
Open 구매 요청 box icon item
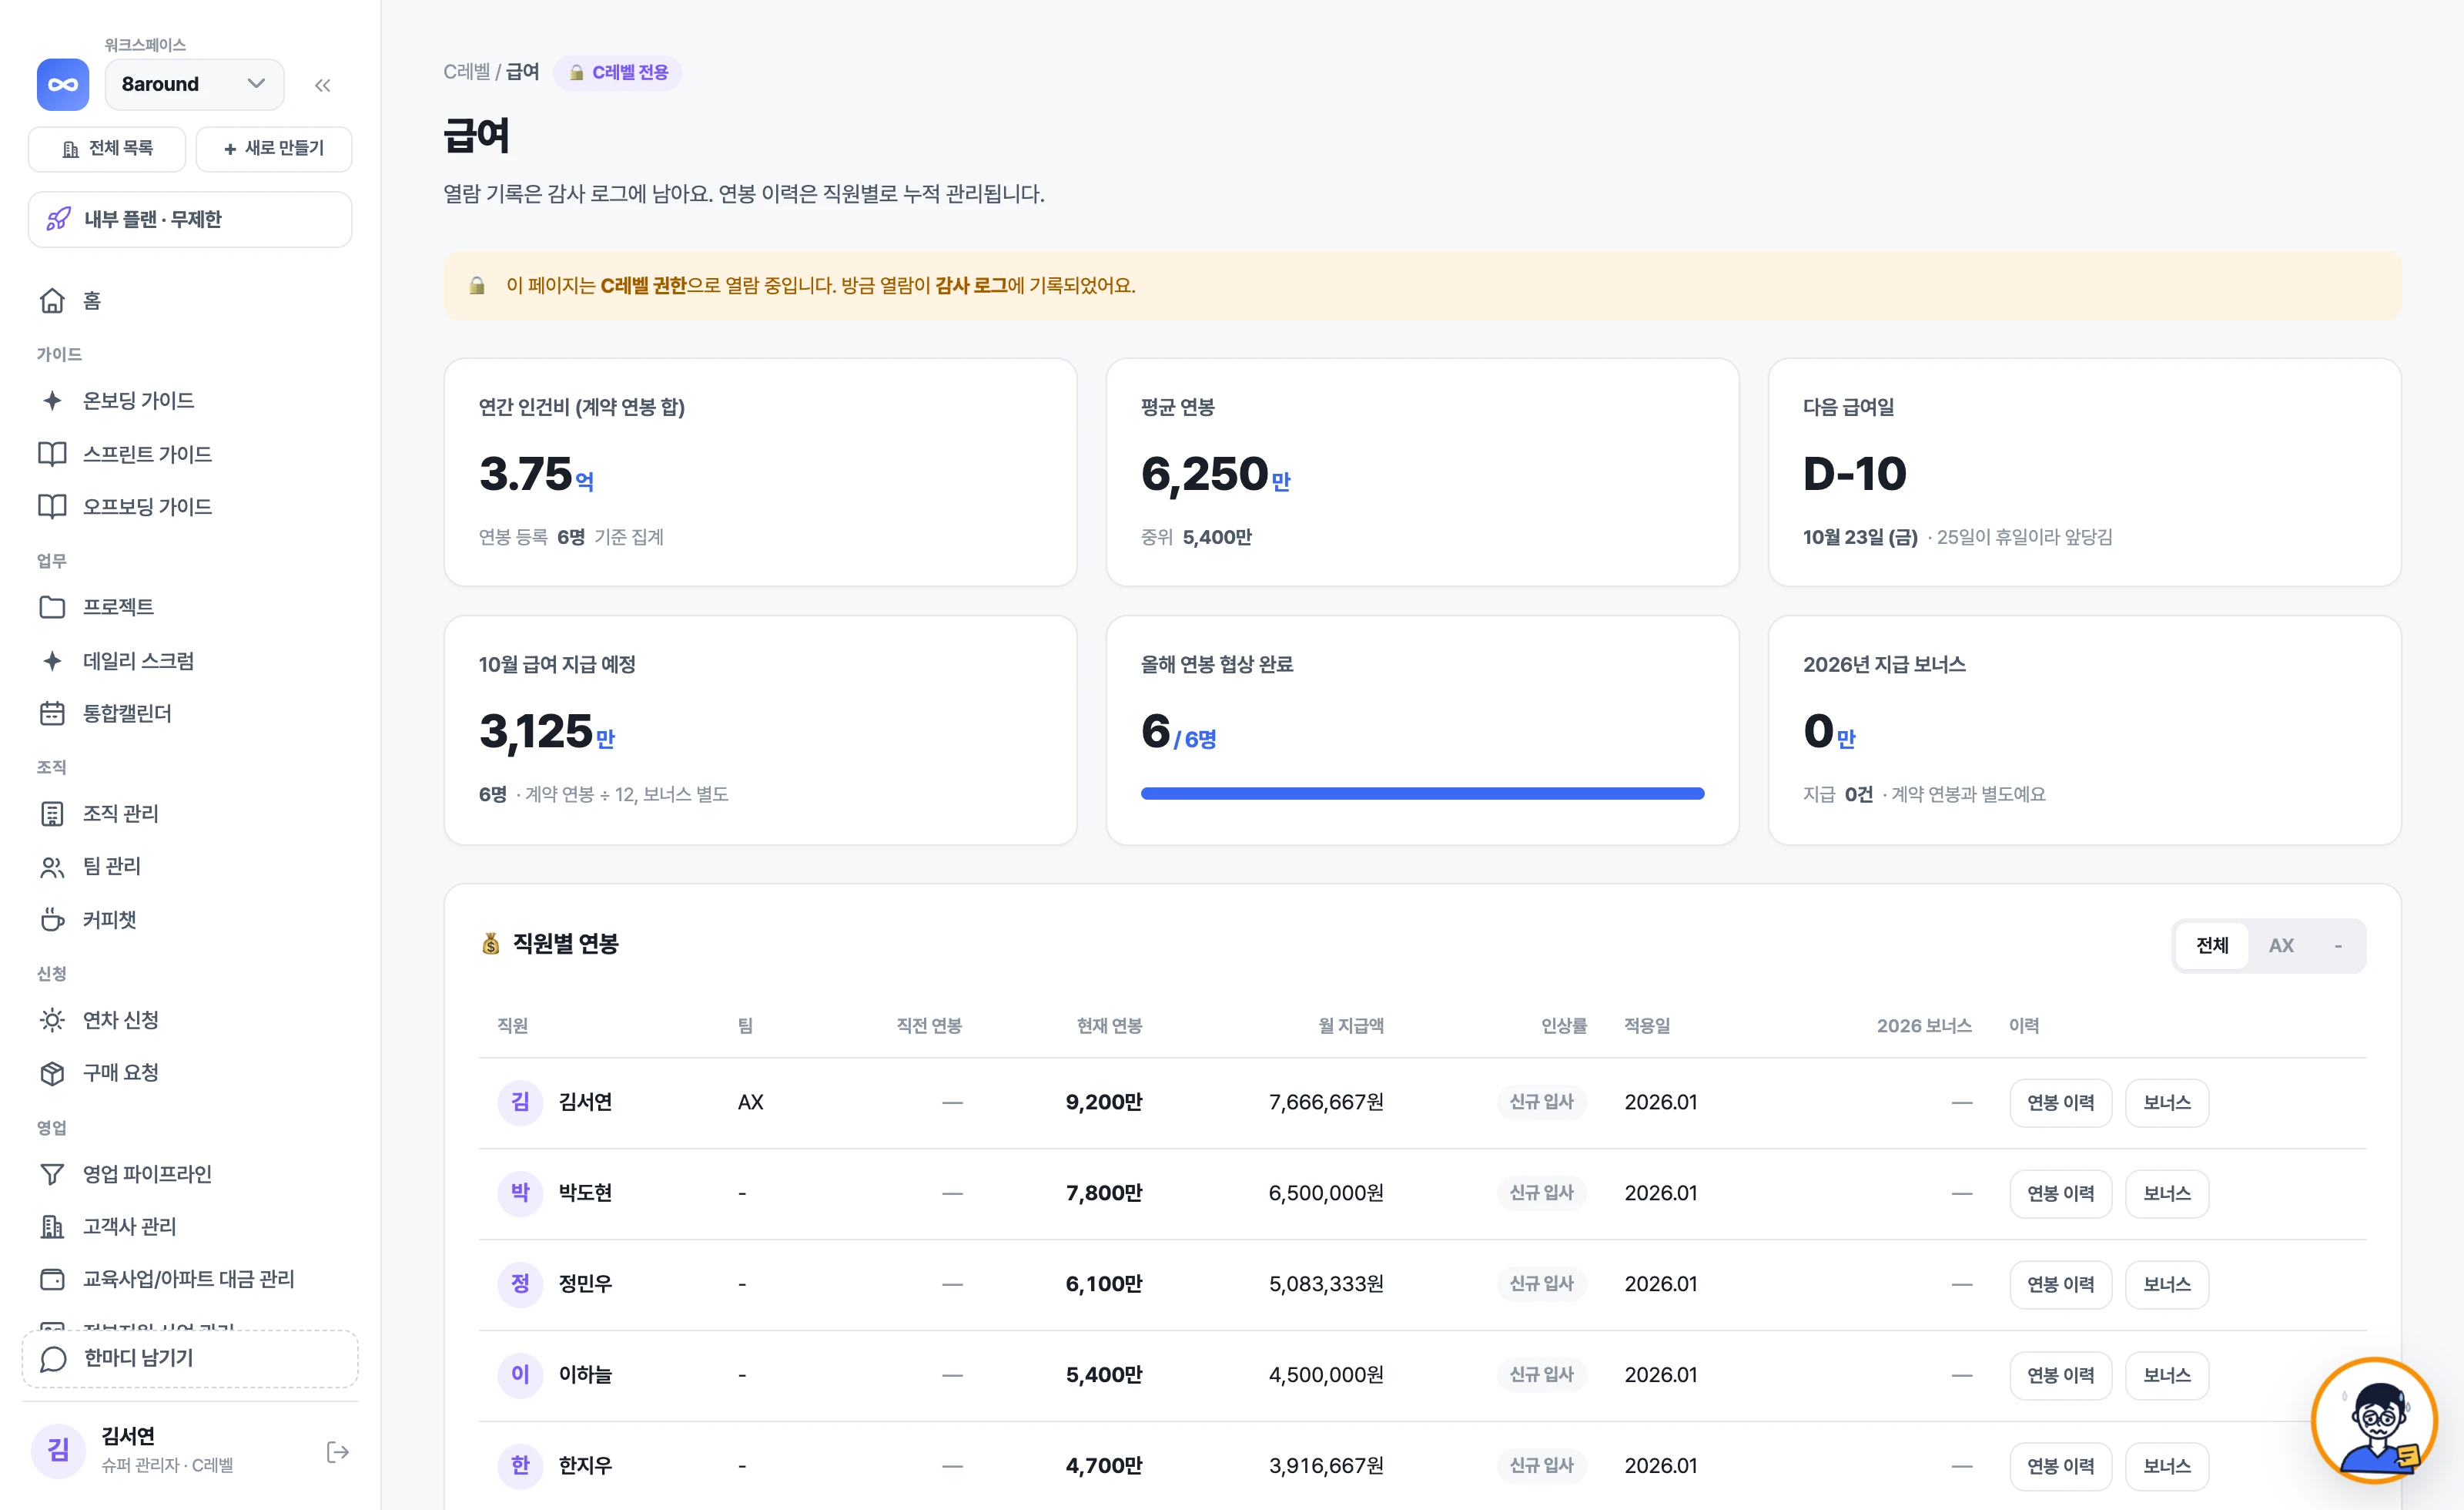pyautogui.click(x=190, y=1072)
